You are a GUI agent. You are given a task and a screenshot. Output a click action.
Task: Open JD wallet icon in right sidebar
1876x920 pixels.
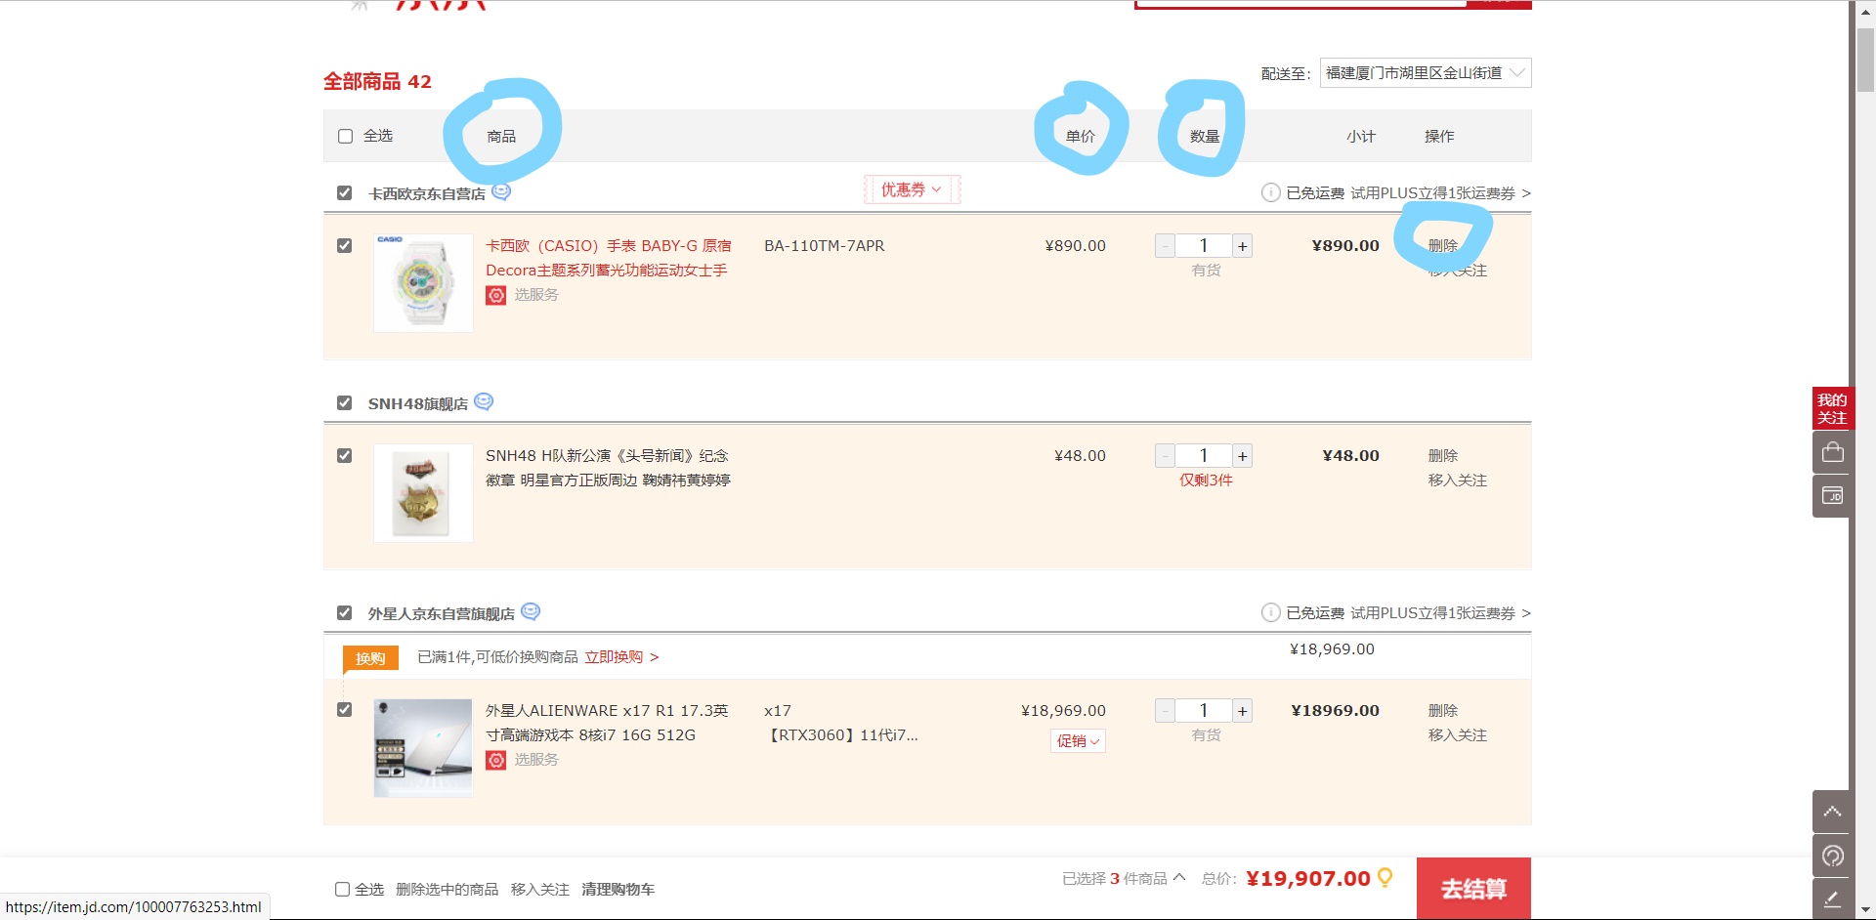[x=1833, y=496]
